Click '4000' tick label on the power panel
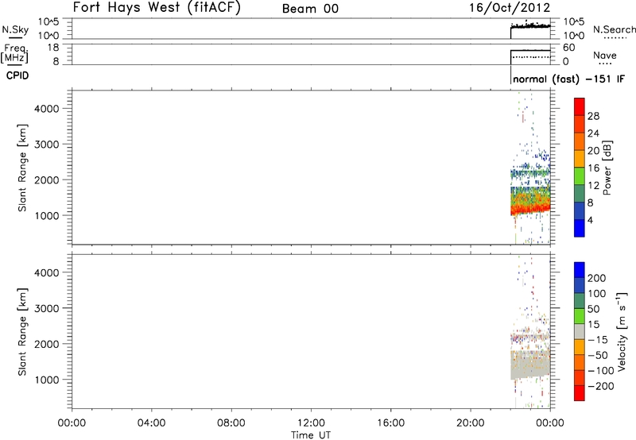The image size is (636, 440). pyautogui.click(x=47, y=109)
